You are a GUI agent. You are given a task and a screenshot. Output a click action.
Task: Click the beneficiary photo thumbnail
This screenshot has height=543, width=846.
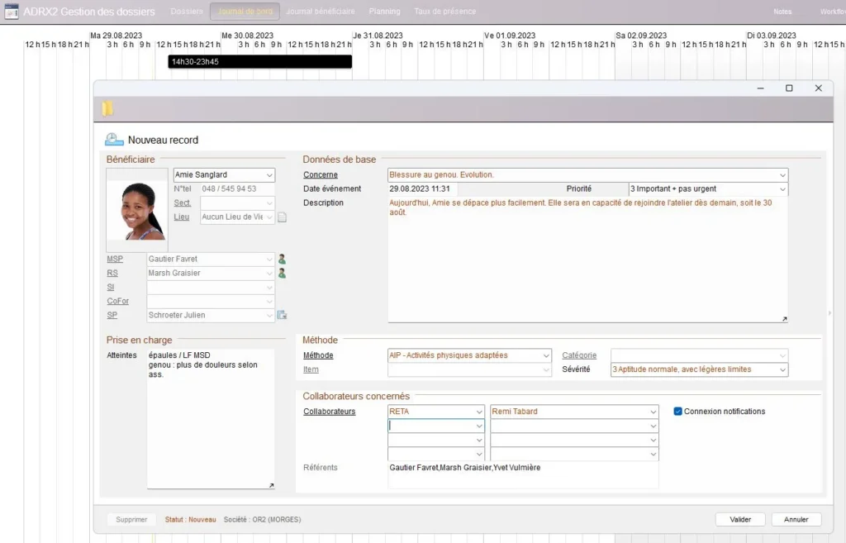(x=137, y=211)
